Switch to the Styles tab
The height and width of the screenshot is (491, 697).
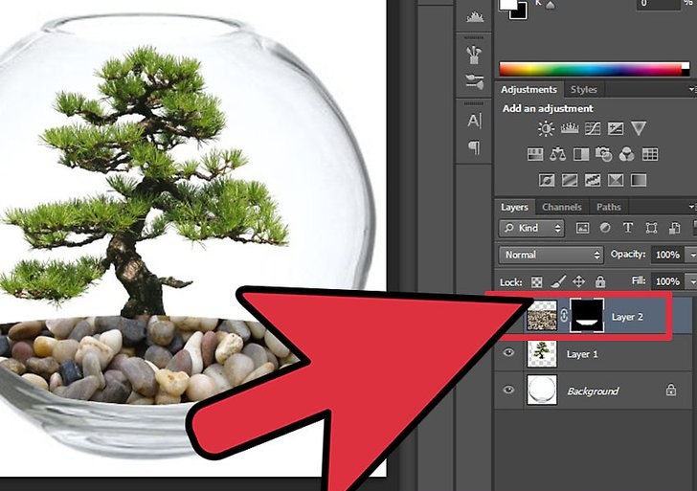click(x=582, y=89)
